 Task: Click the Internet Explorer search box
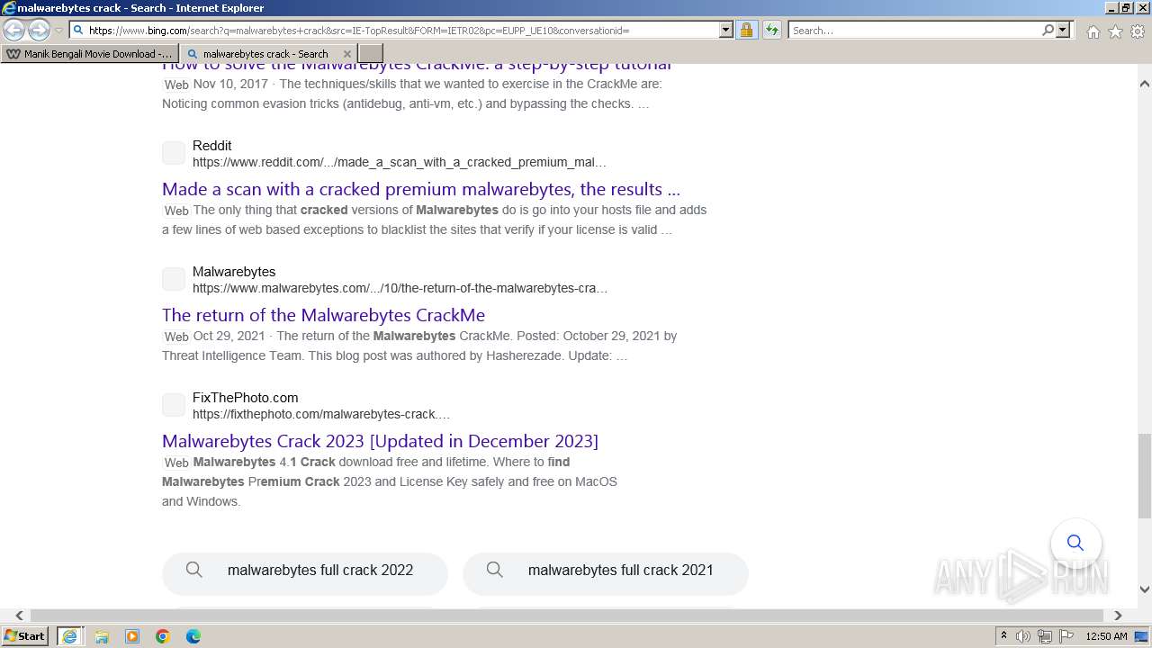point(914,30)
